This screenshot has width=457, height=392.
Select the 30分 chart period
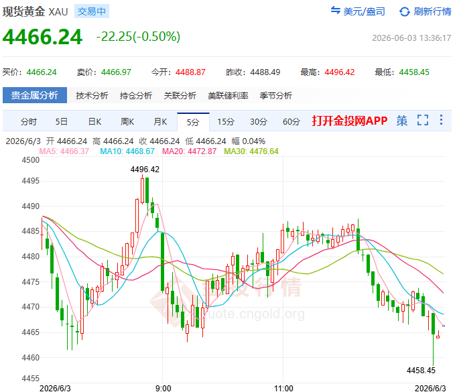click(x=259, y=121)
